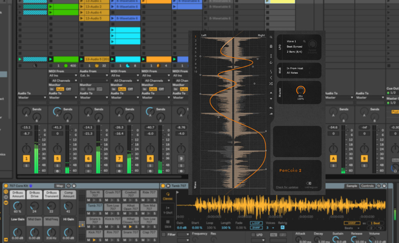Toggle track 1 activator button
Image resolution: width=399 pixels, height=243 pixels.
(27, 159)
